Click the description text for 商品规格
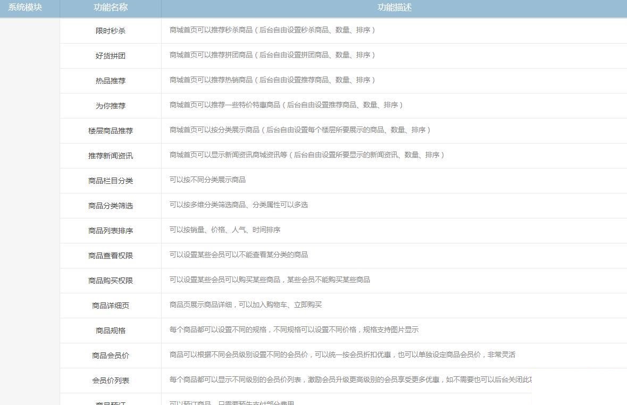 (293, 330)
